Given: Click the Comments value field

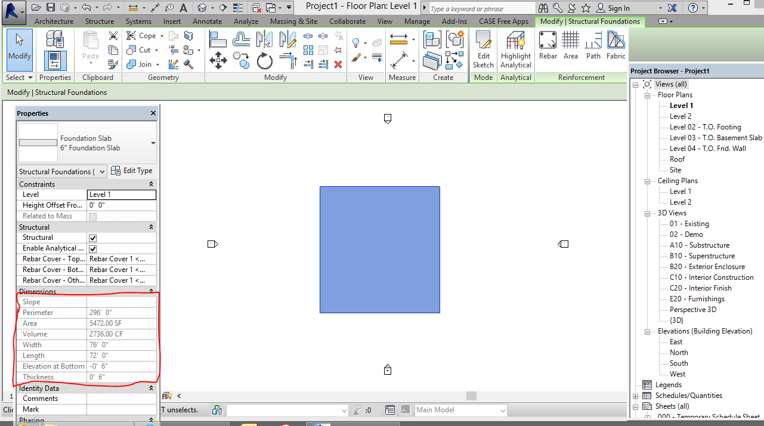Looking at the screenshot, I should click(122, 399).
